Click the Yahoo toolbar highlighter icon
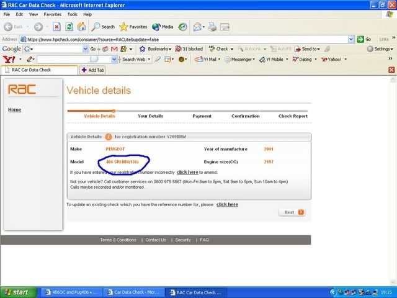Viewport: 397px width, 298px height. click(x=158, y=60)
